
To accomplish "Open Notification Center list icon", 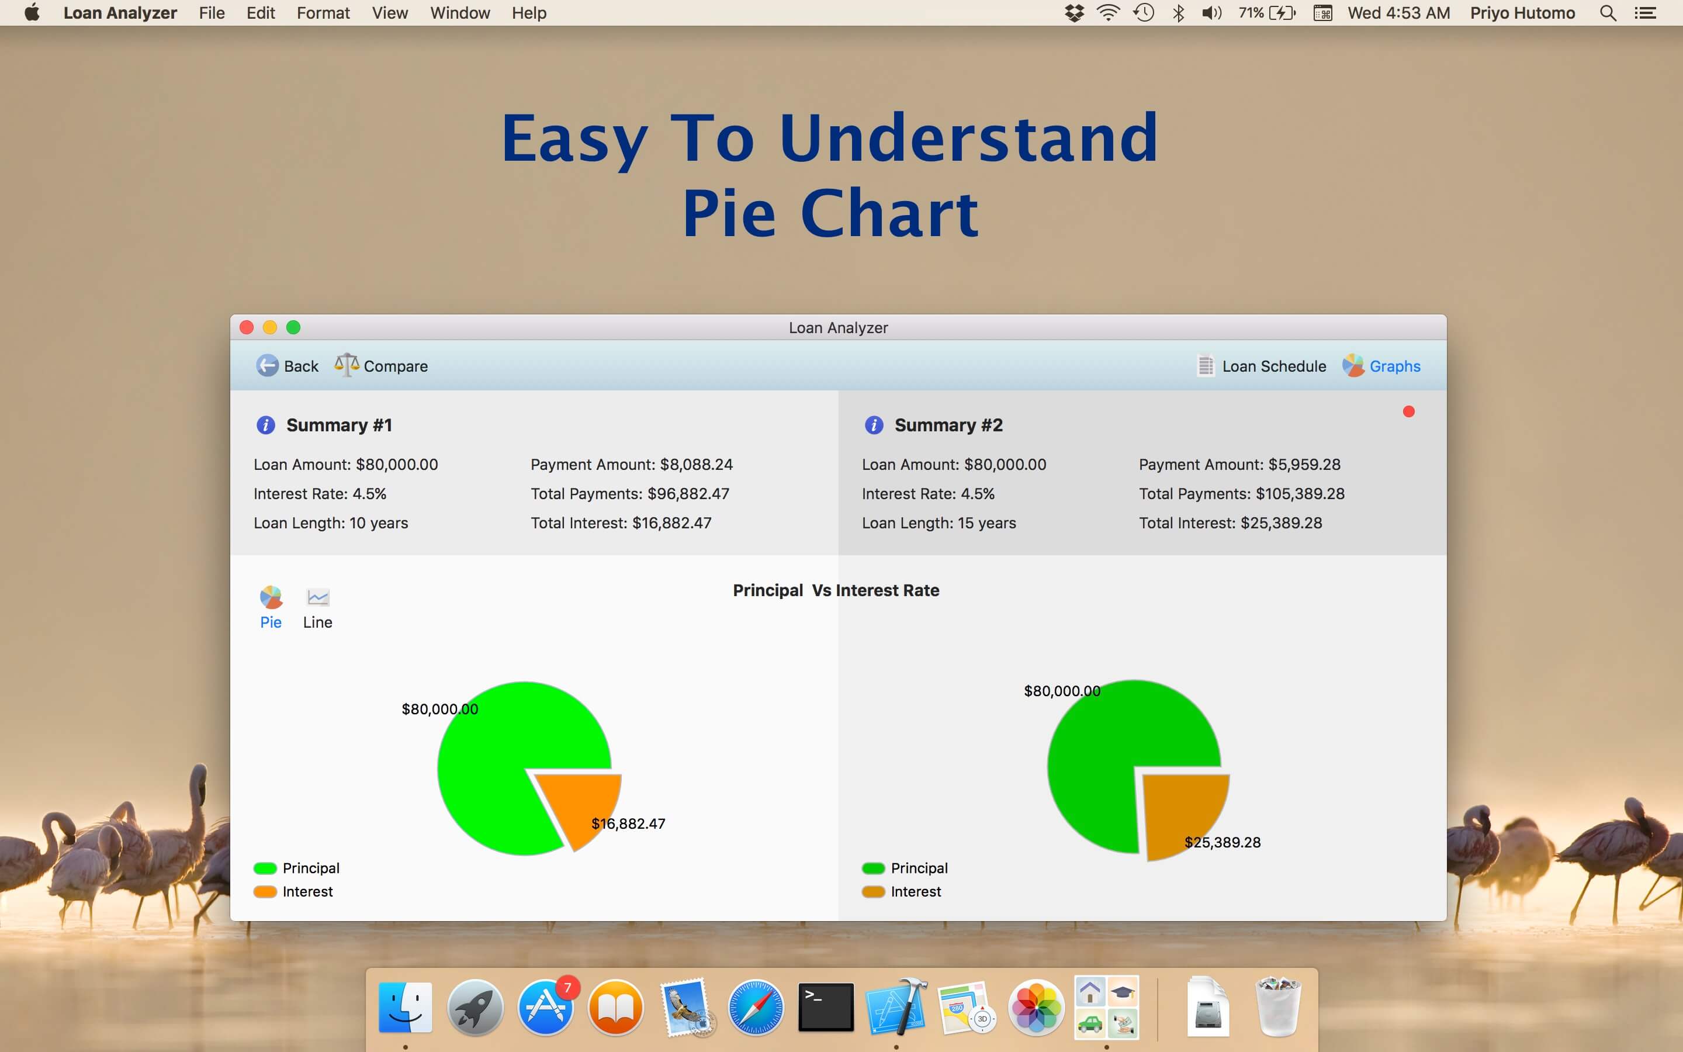I will point(1645,12).
